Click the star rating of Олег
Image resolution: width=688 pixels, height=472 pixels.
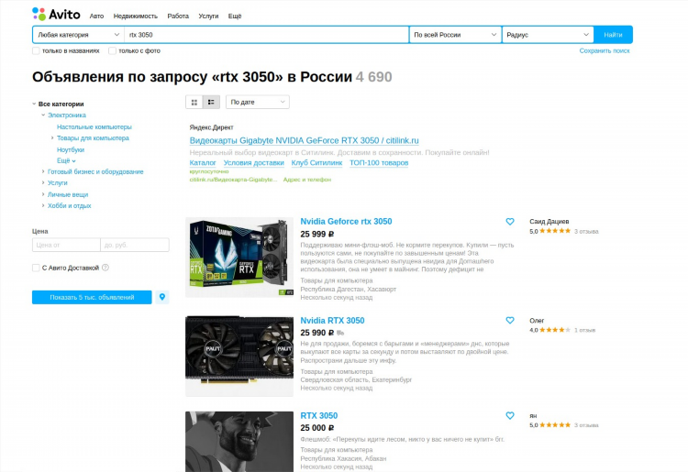[555, 330]
